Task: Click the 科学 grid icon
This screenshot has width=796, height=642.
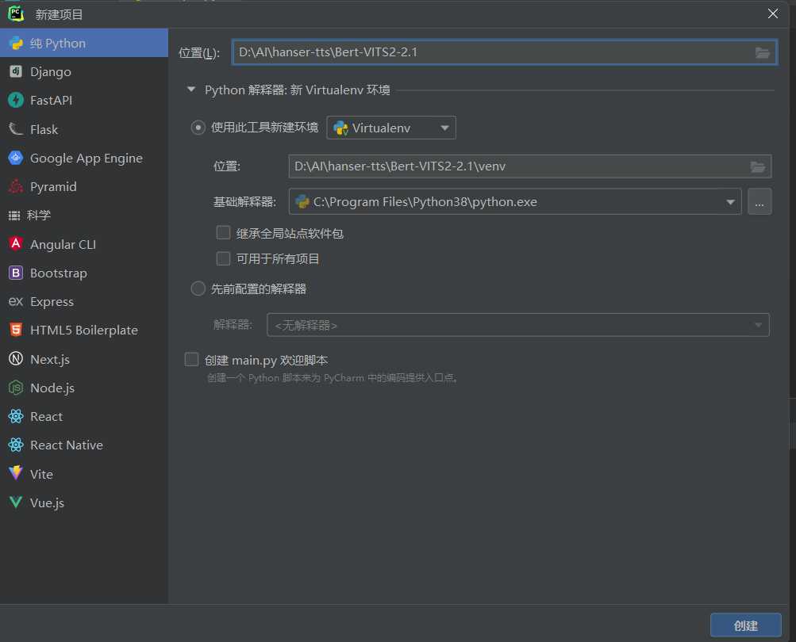Action: (x=14, y=216)
